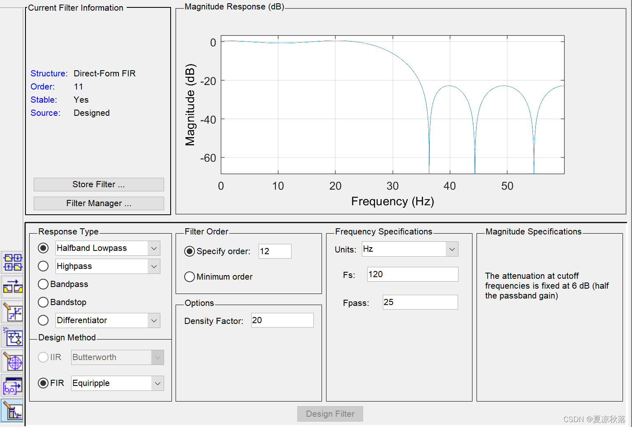Open the Transform Filter sidebar icon
Screen dimensions: 632x427
point(12,287)
